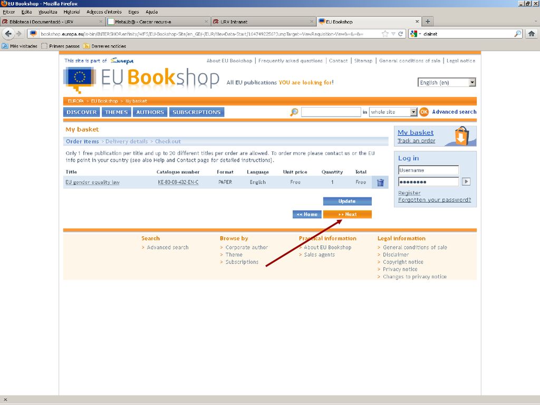Image resolution: width=540 pixels, height=405 pixels.
Task: Close the MetaLib tab
Action: click(x=206, y=21)
